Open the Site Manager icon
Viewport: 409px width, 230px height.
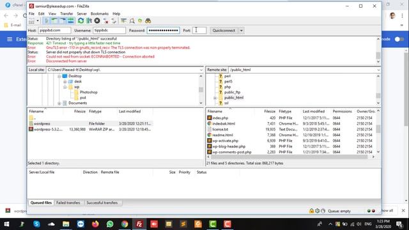(x=31, y=21)
